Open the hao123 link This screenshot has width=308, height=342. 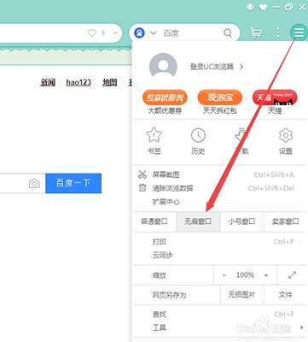tap(78, 83)
